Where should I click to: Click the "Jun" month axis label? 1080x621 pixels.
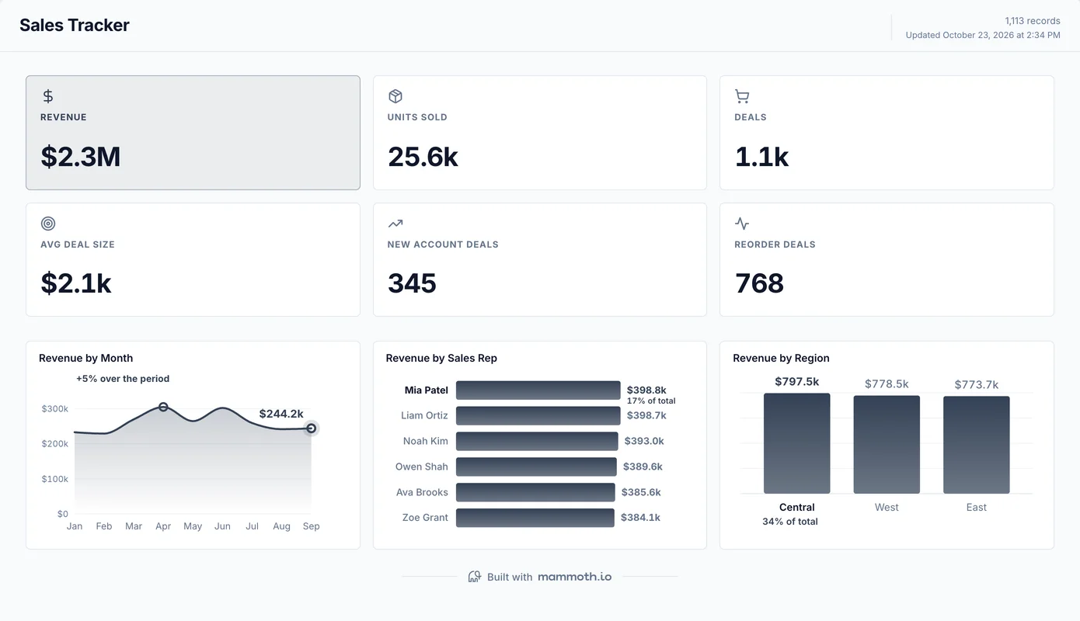coord(222,526)
